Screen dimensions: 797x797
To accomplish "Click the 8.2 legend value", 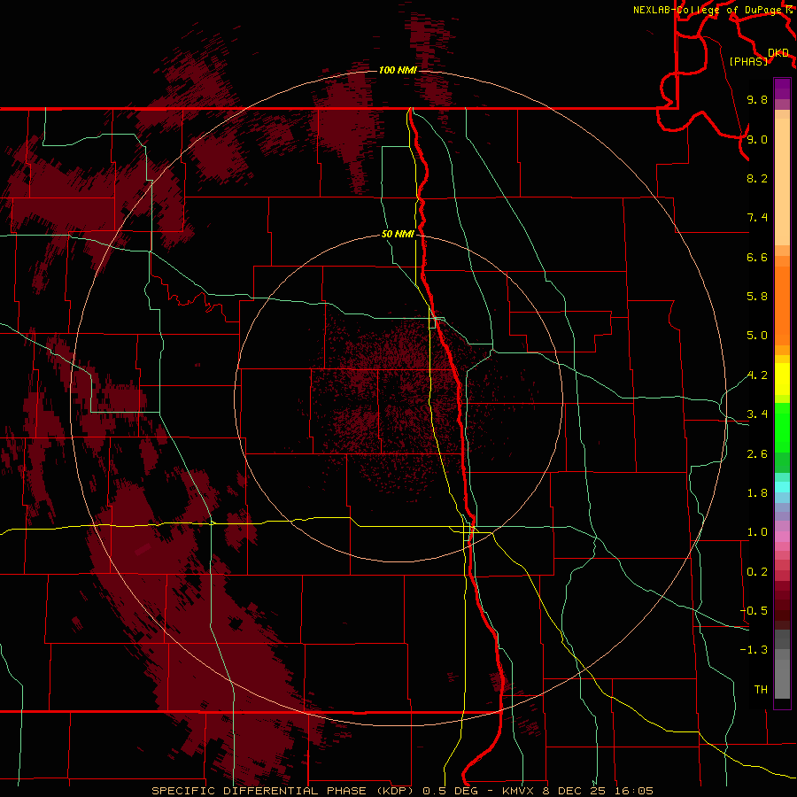I will (x=757, y=178).
